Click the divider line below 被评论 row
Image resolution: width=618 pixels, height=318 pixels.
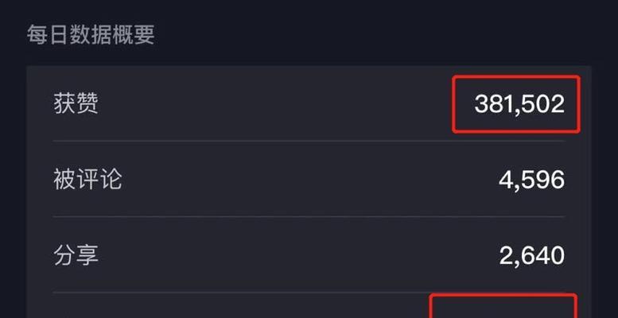309,216
